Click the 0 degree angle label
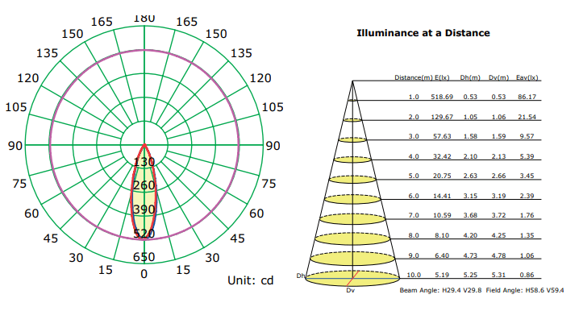The width and height of the screenshot is (579, 311). tap(144, 274)
